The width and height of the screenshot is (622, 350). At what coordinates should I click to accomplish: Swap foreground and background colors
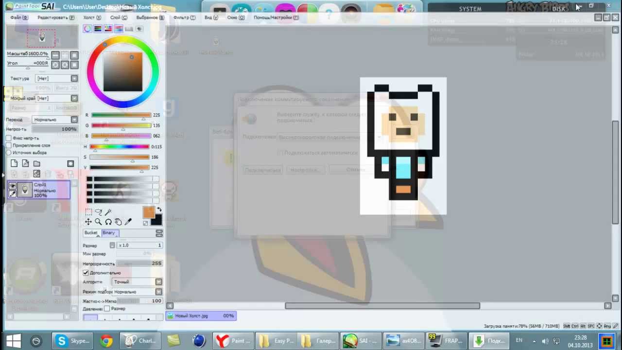tap(159, 210)
